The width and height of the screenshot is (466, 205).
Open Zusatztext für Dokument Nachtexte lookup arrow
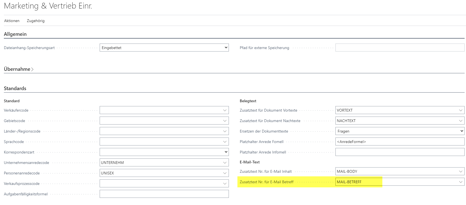click(460, 121)
